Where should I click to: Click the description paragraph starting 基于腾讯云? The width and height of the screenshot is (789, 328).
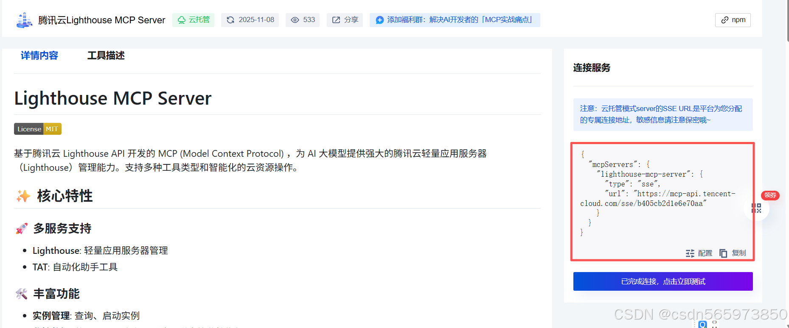(250, 160)
